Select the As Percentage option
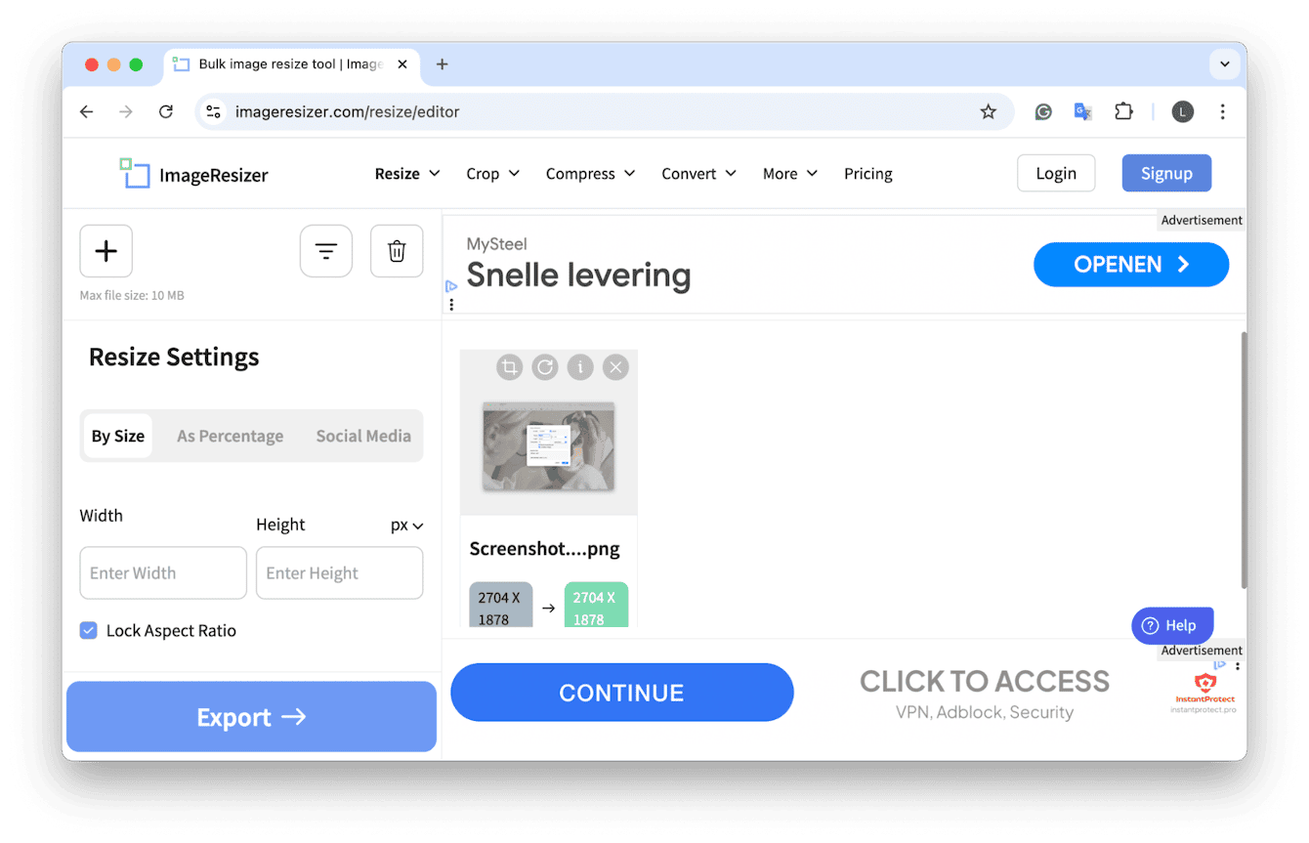Screen dimensions: 1309x843 [230, 436]
